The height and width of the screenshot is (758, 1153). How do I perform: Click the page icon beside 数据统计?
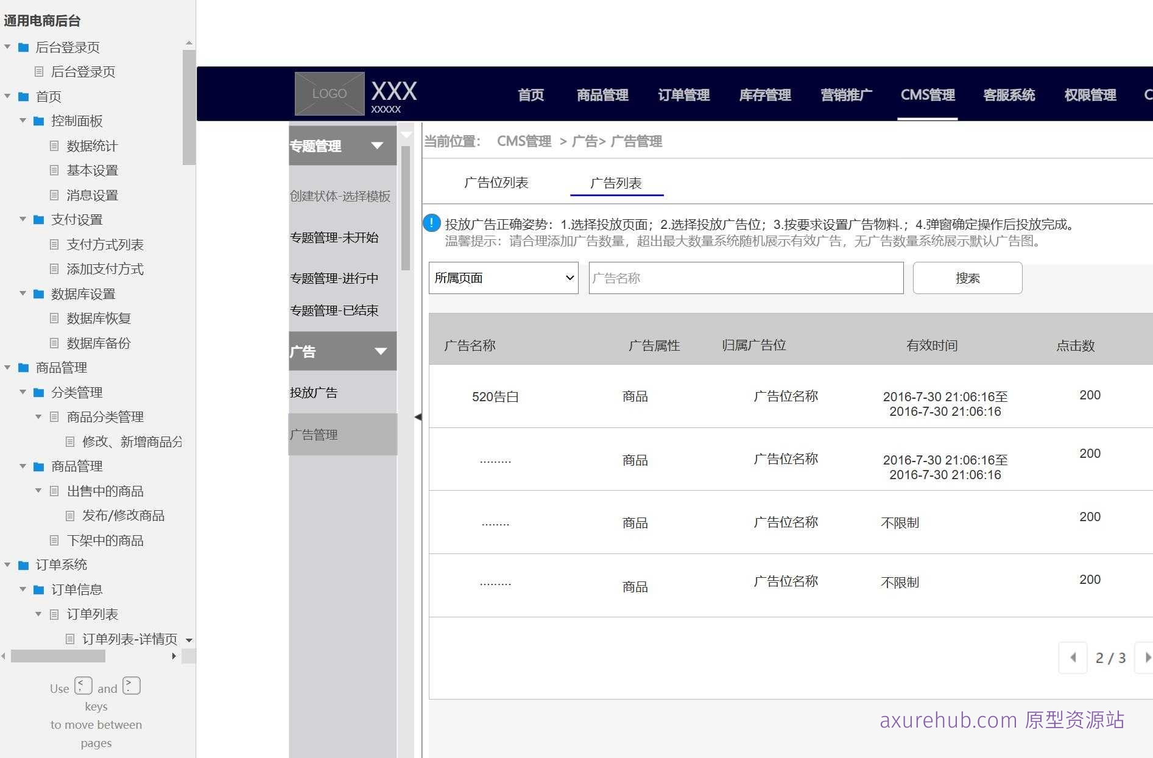pos(54,146)
